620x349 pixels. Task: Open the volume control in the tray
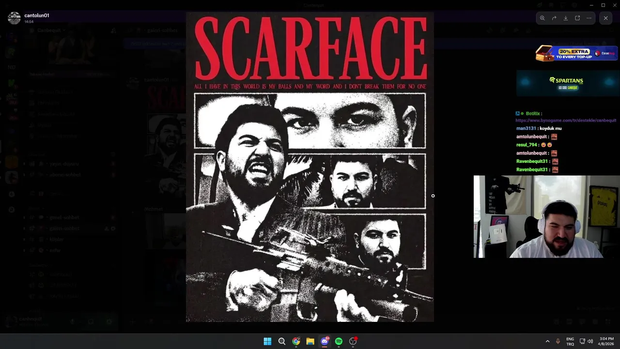click(590, 341)
